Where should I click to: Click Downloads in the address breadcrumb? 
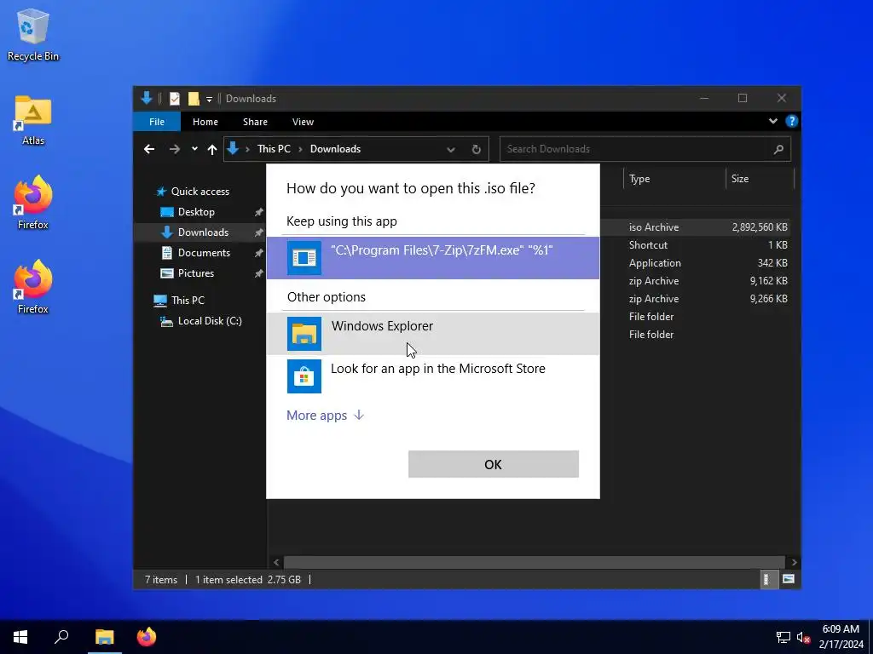(335, 149)
